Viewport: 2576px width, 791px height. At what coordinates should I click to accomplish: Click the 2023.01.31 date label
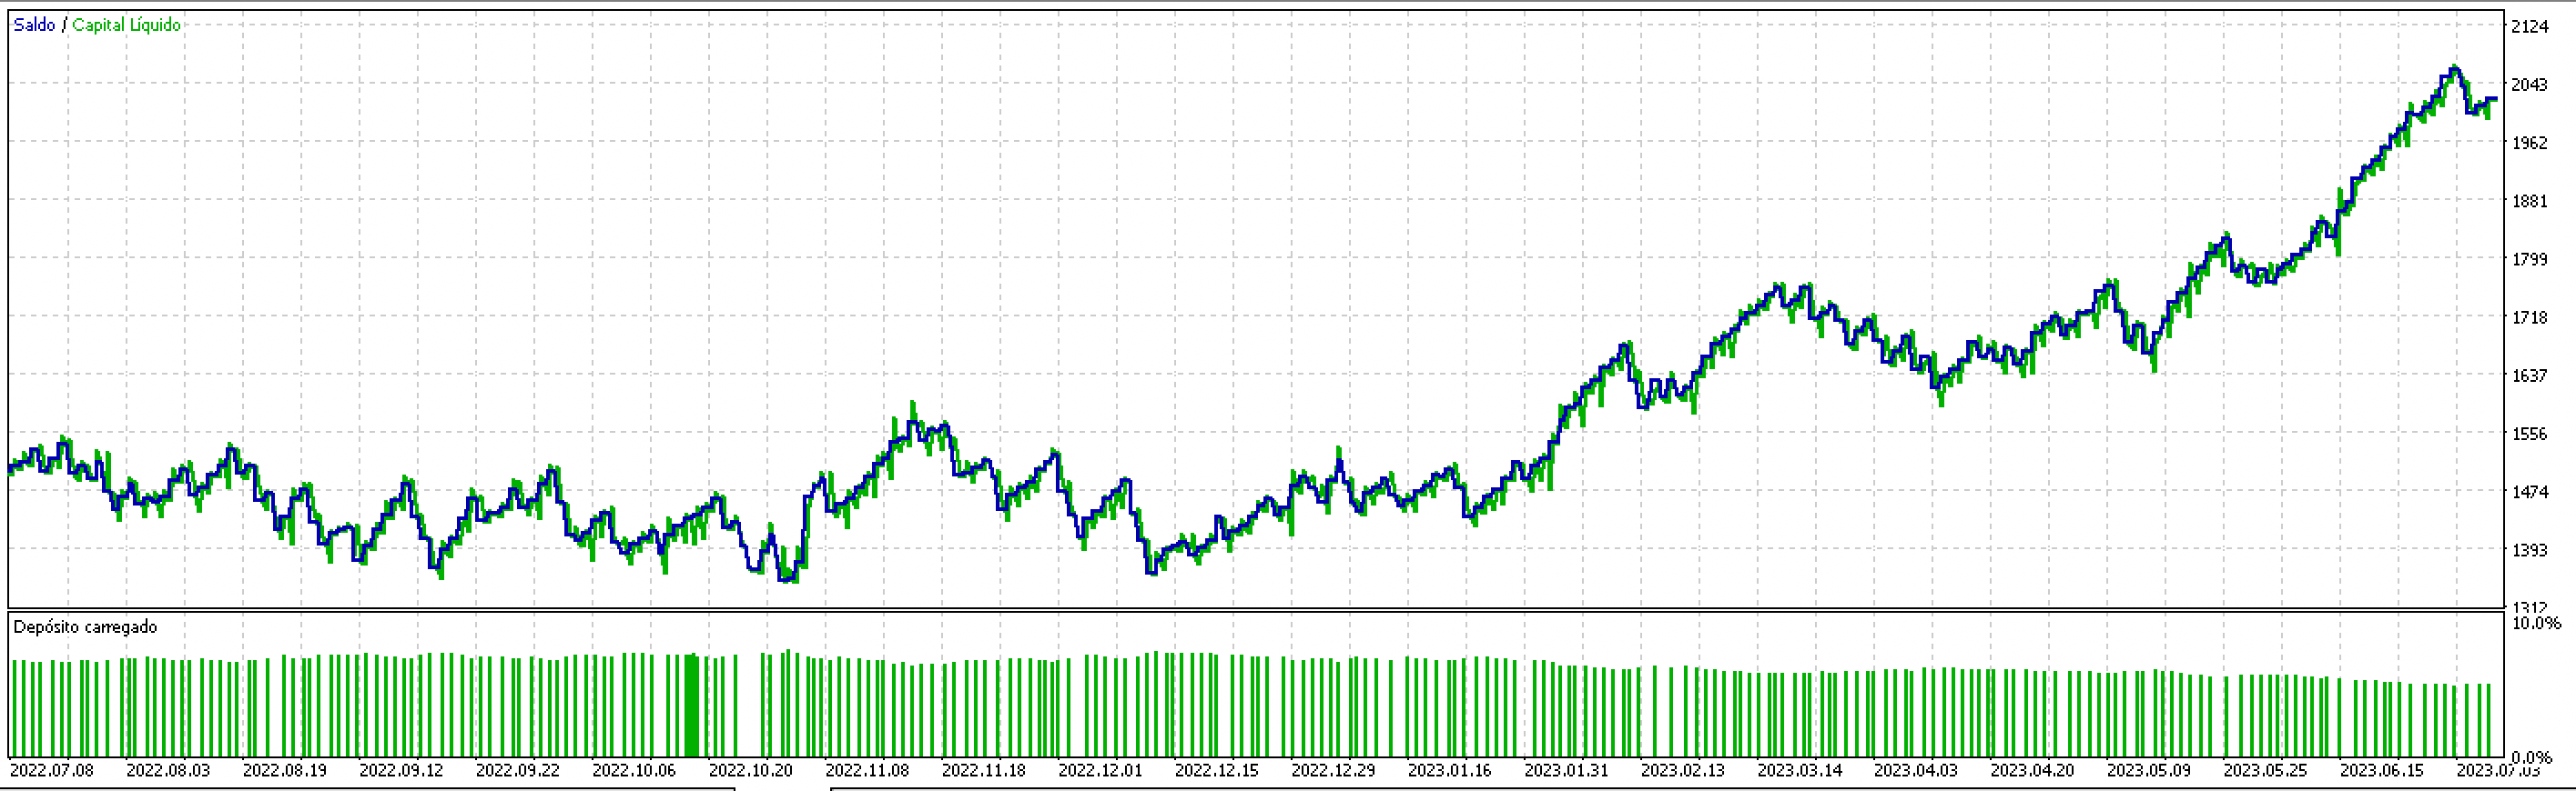tap(1566, 771)
